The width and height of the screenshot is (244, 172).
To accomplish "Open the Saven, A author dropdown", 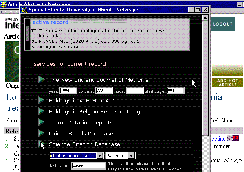I will point(132,155).
